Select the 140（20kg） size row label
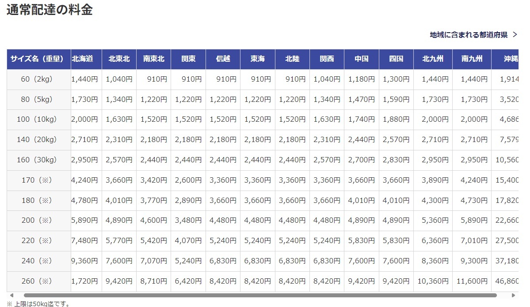The height and width of the screenshot is (307, 530). pyautogui.click(x=38, y=140)
